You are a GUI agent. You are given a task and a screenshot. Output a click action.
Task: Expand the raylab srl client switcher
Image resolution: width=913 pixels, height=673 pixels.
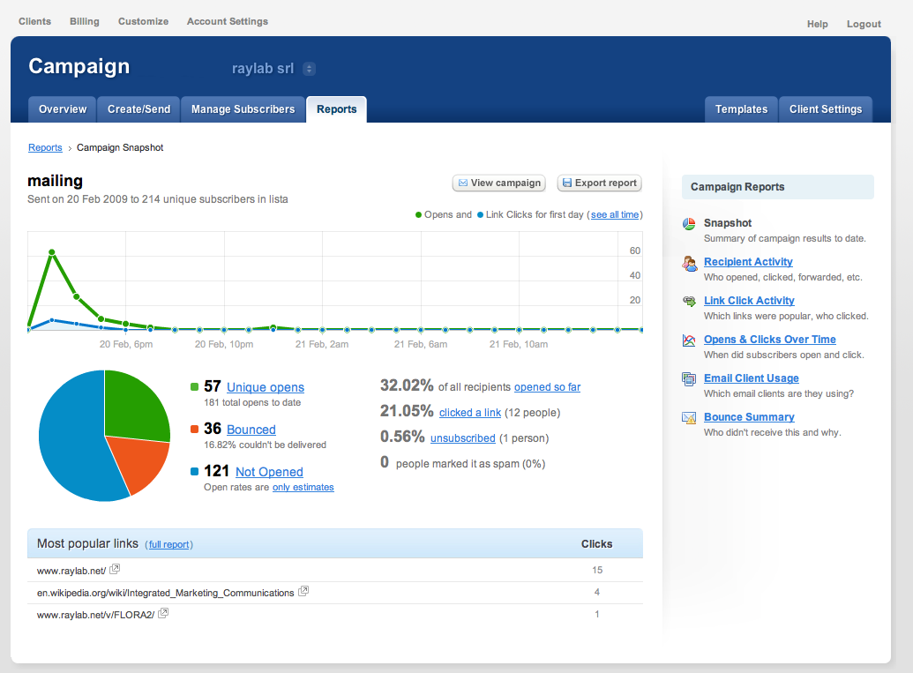point(309,69)
